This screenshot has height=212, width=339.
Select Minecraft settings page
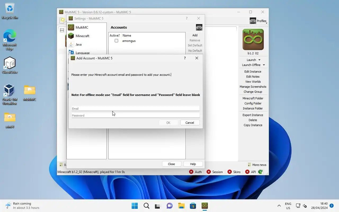point(86,36)
